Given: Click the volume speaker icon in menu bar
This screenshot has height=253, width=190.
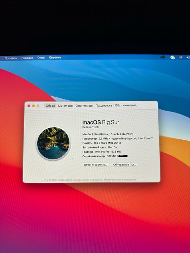Looking at the screenshot, I should tap(188, 58).
